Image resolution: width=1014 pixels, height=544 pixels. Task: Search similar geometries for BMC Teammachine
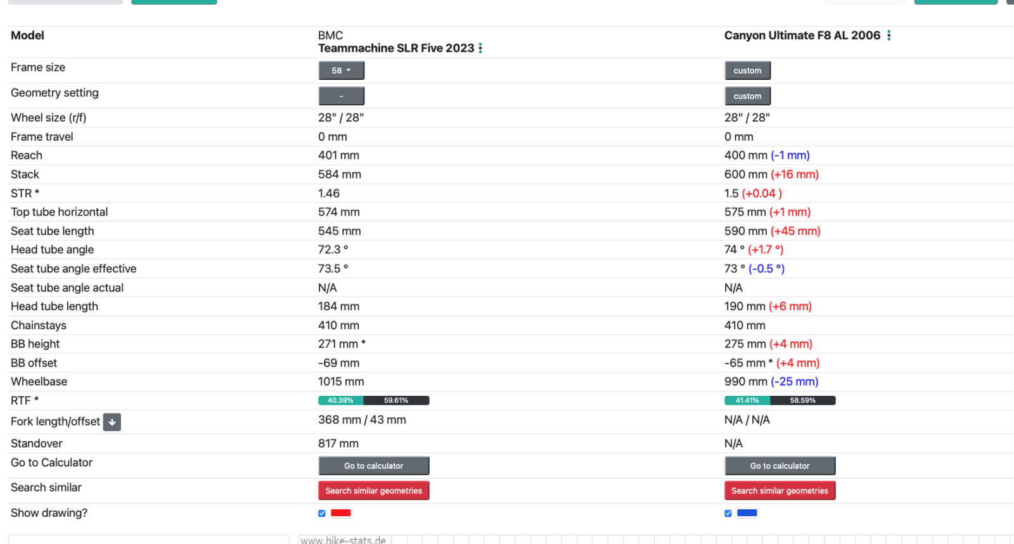click(373, 491)
